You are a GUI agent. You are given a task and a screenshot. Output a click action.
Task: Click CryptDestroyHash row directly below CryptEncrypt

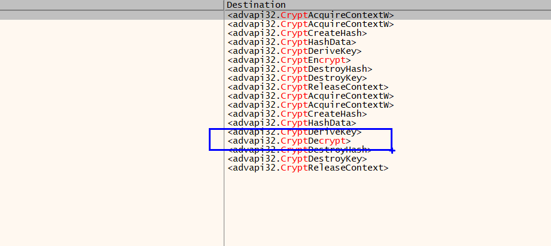point(299,69)
